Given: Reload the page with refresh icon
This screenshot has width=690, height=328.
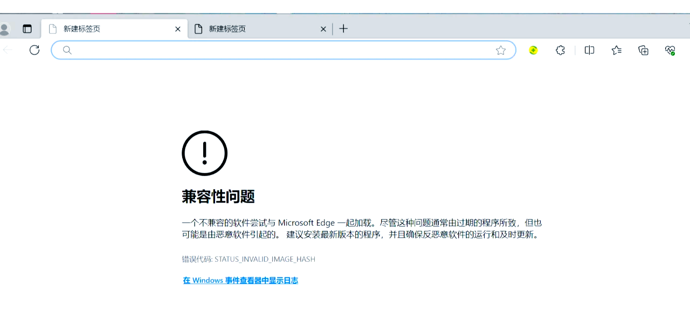Looking at the screenshot, I should pos(34,50).
